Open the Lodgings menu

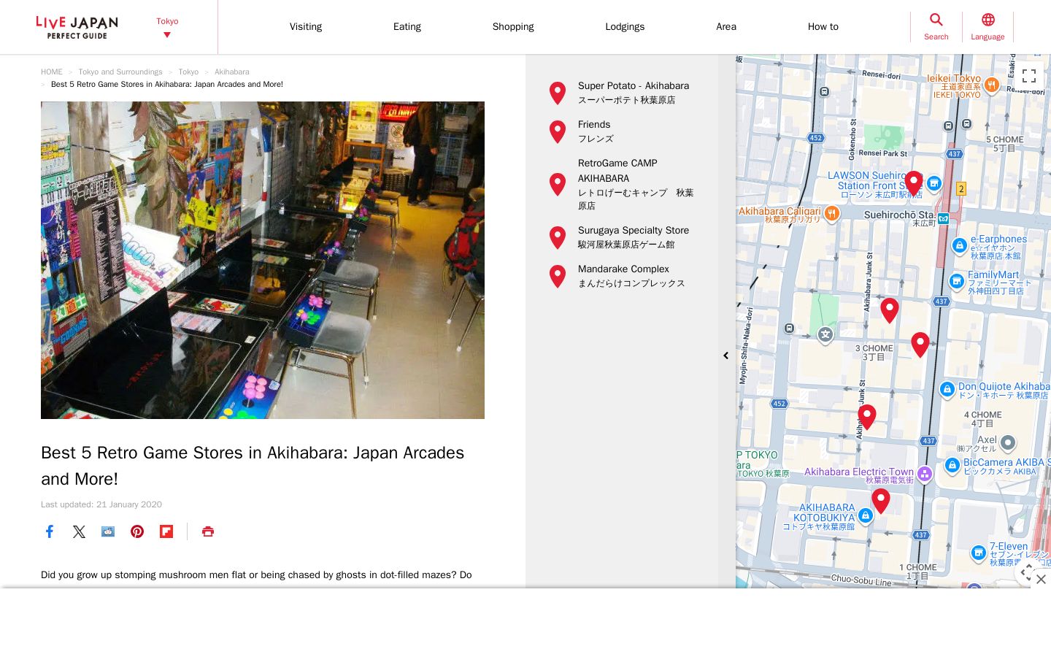click(x=625, y=27)
